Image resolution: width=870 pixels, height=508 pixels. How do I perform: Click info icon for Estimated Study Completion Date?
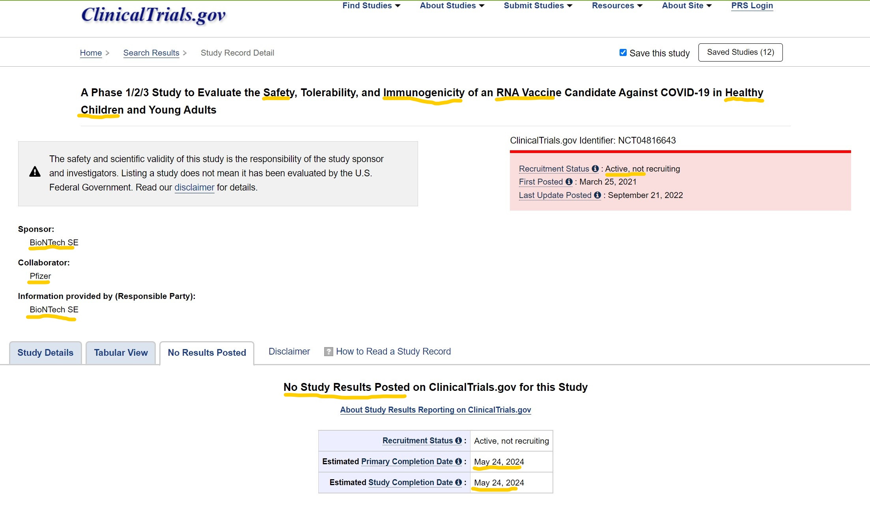click(x=458, y=482)
